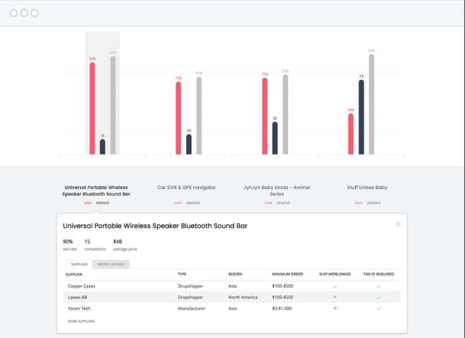
Task: Click the 90% sell rate figure in the panel
Action: pos(67,242)
